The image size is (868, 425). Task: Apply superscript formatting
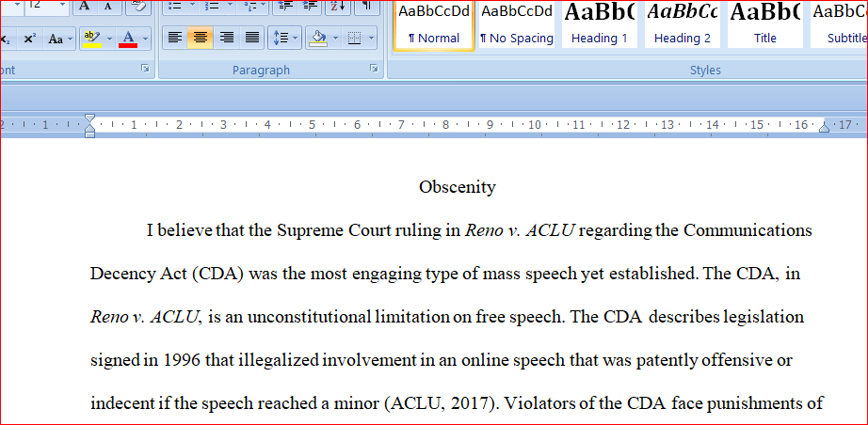point(30,39)
